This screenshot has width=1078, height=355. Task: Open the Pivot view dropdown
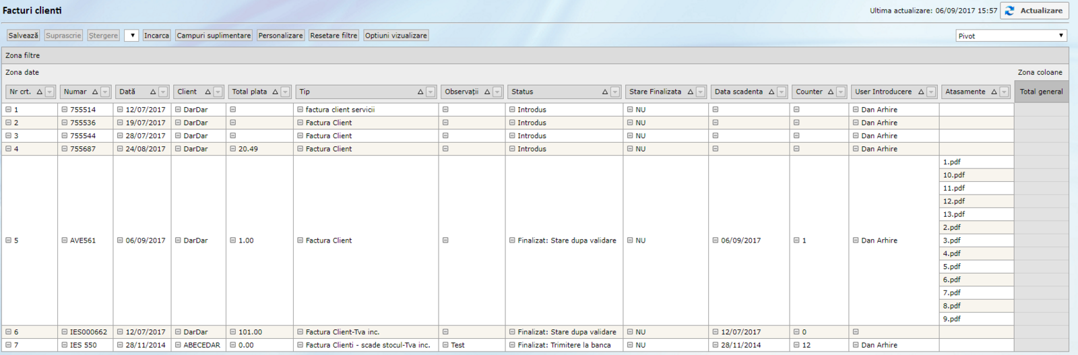(x=1011, y=36)
